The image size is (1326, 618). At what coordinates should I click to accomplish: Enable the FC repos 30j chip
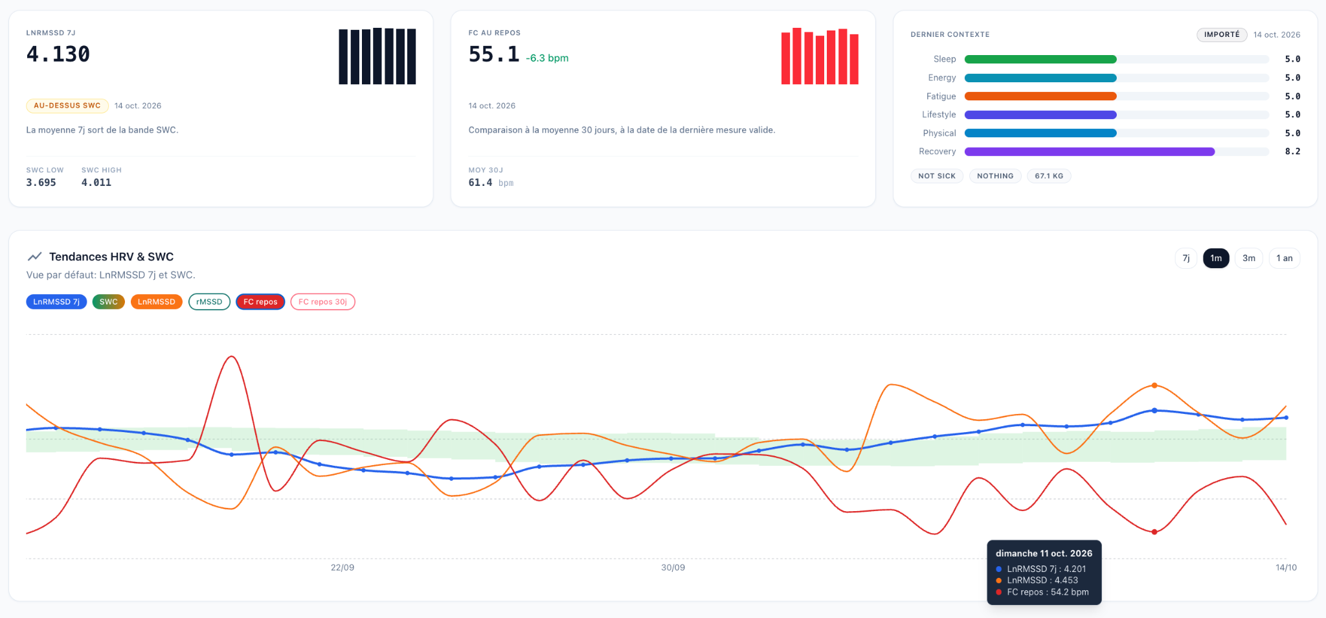(x=322, y=302)
